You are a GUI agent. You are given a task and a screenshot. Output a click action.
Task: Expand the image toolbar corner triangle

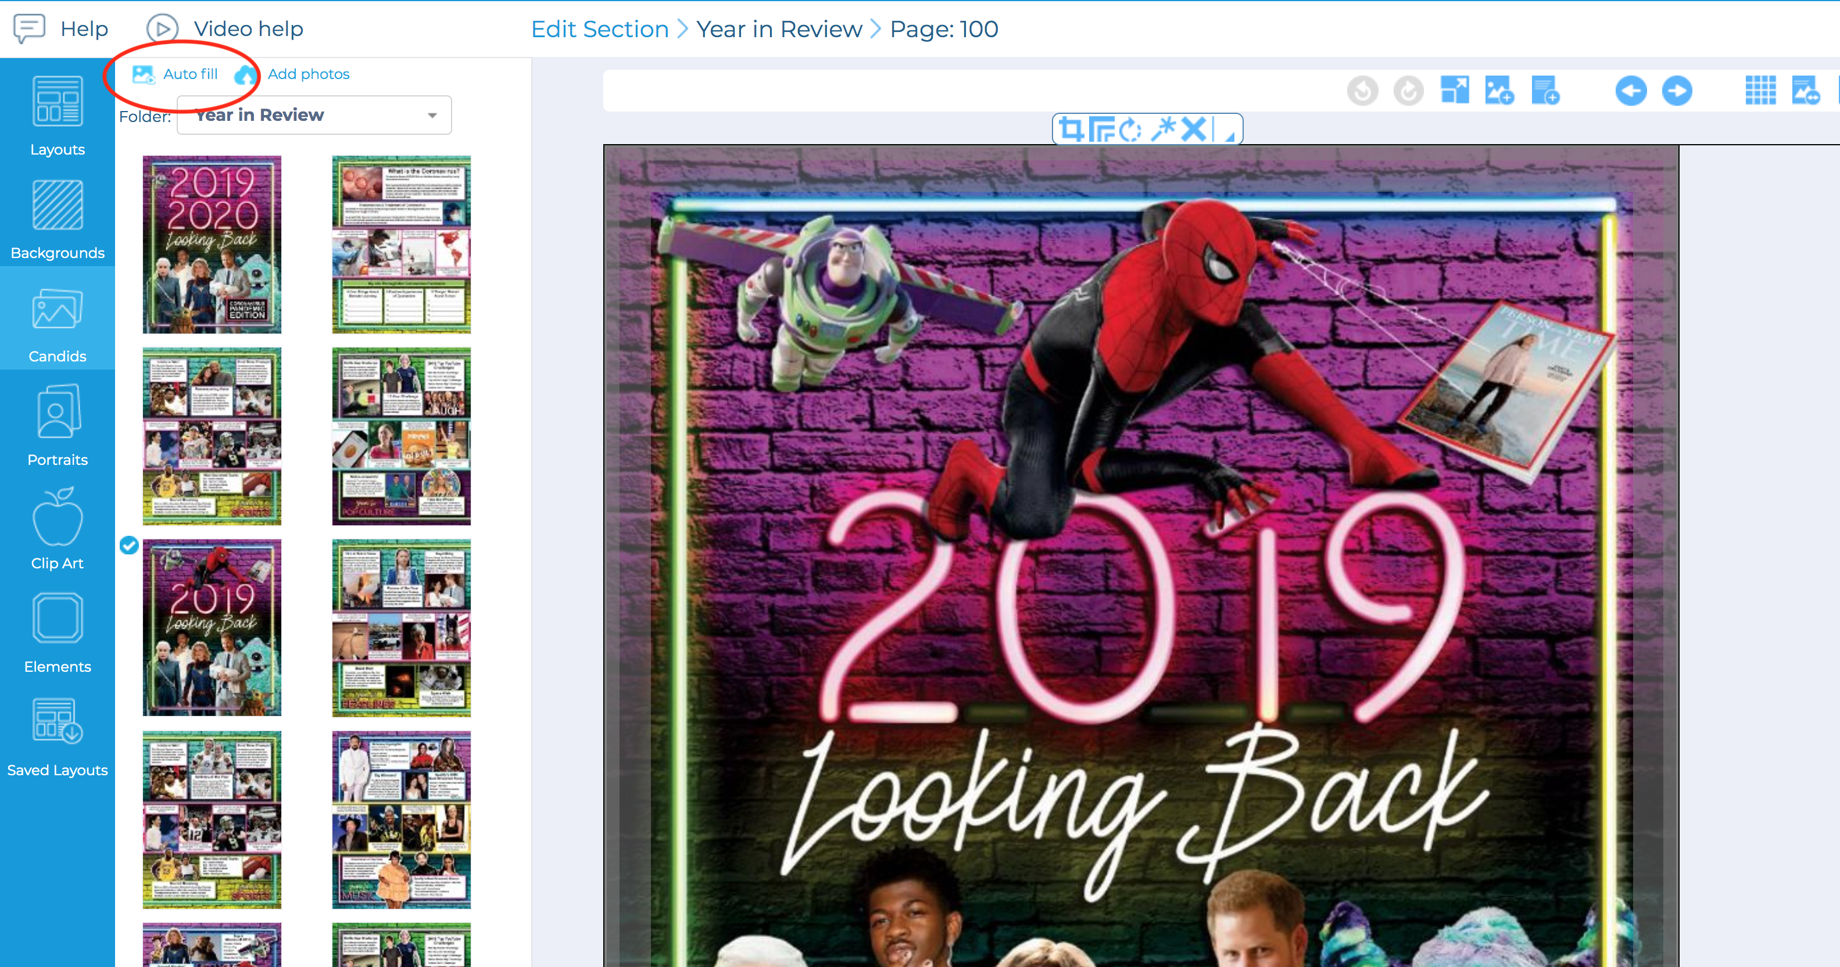[x=1229, y=136]
